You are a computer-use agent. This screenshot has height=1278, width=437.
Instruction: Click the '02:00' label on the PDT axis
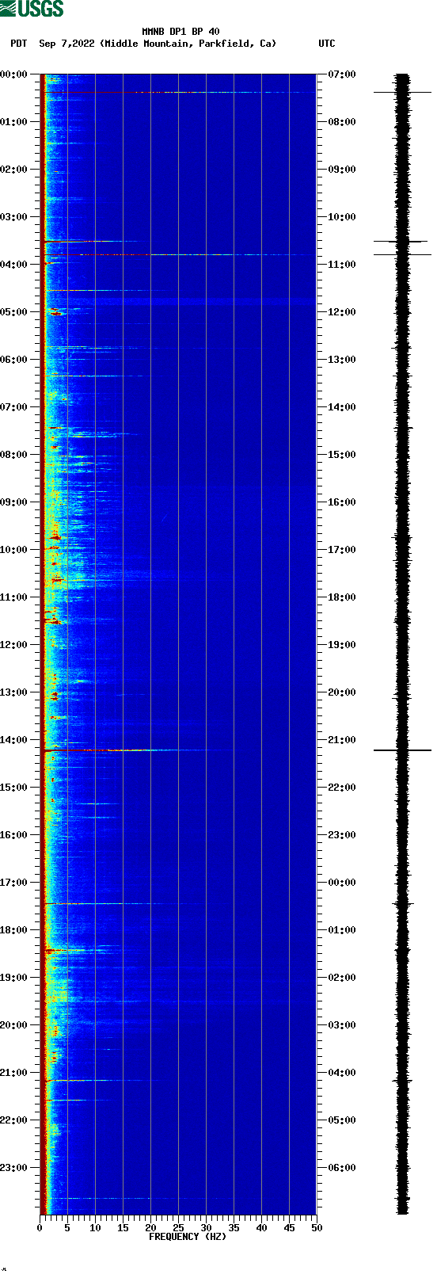click(13, 170)
